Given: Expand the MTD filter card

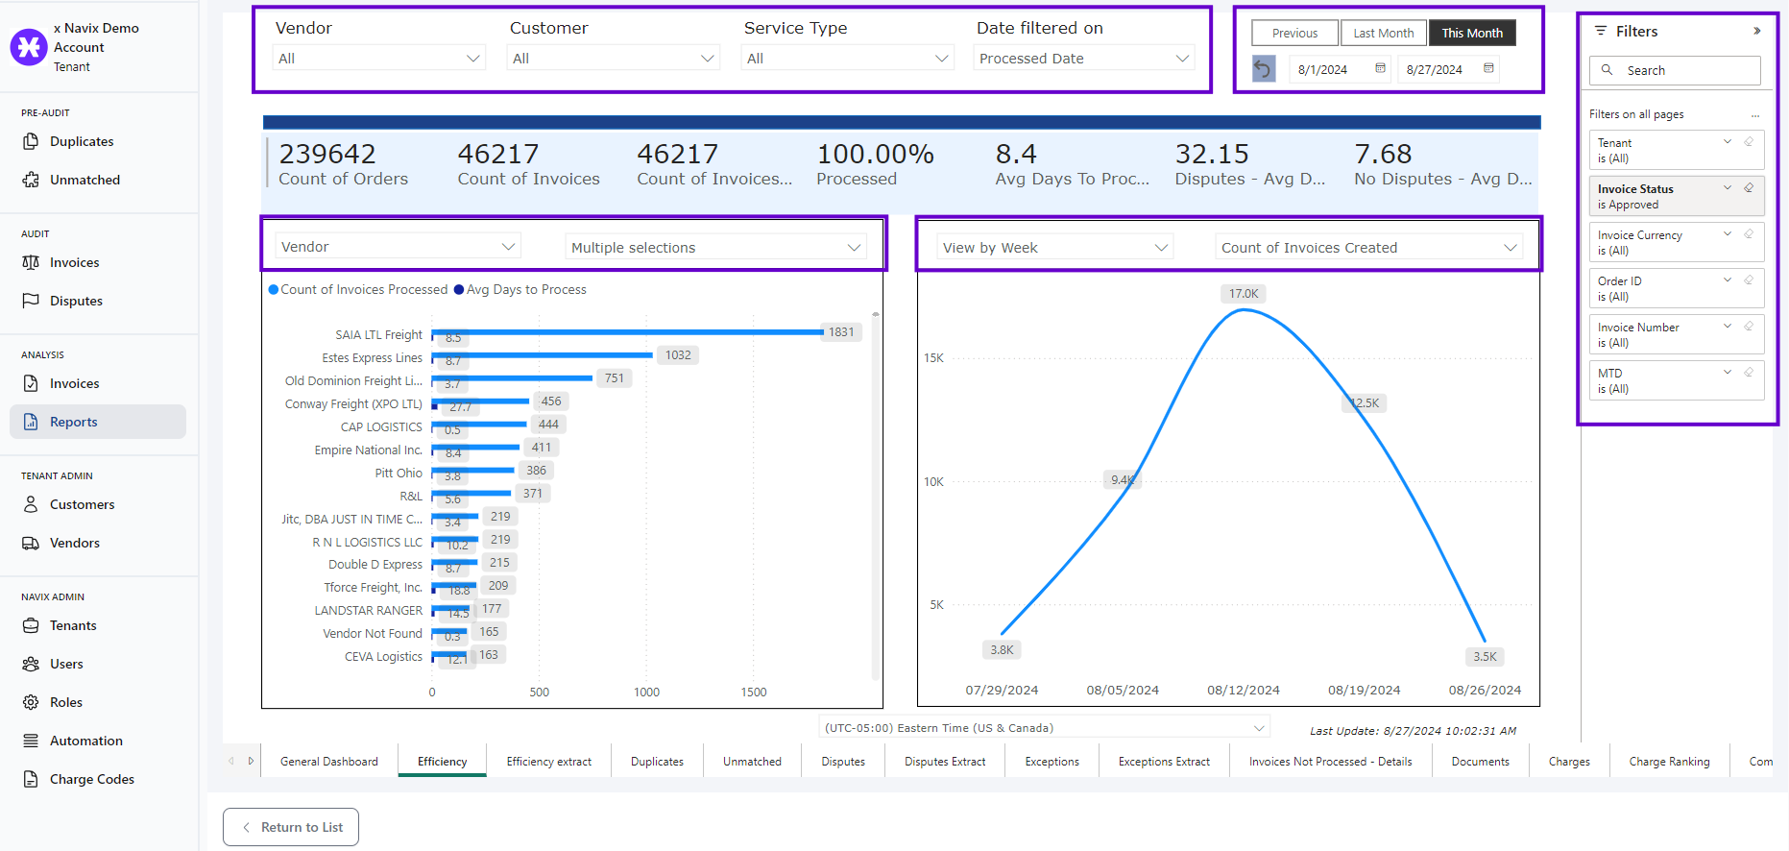Looking at the screenshot, I should (x=1728, y=373).
